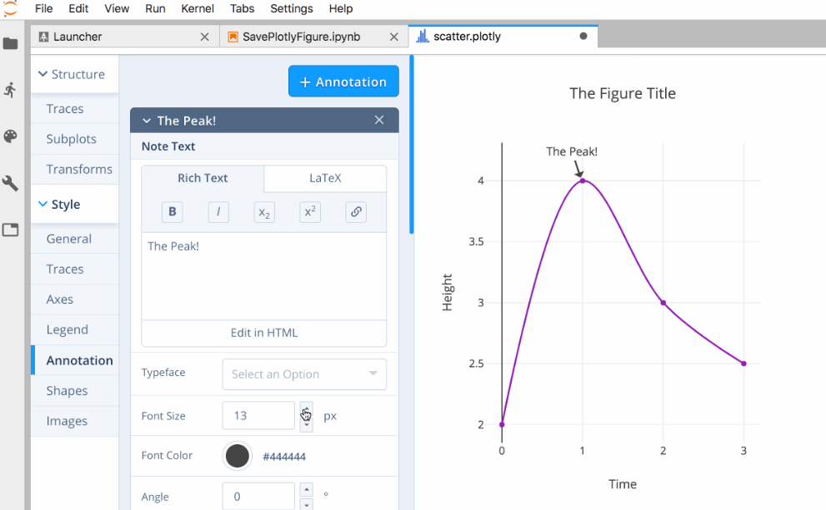Apply superscript formatting to note text

[x=309, y=211]
